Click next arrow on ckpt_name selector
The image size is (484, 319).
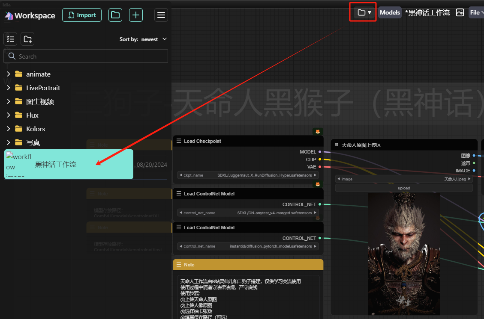pyautogui.click(x=315, y=175)
